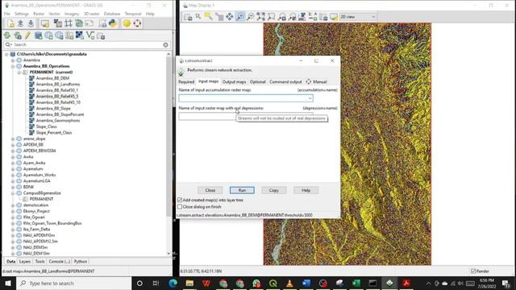Switch to Layers tab at bottom
This screenshot has width=516, height=290.
point(25,261)
